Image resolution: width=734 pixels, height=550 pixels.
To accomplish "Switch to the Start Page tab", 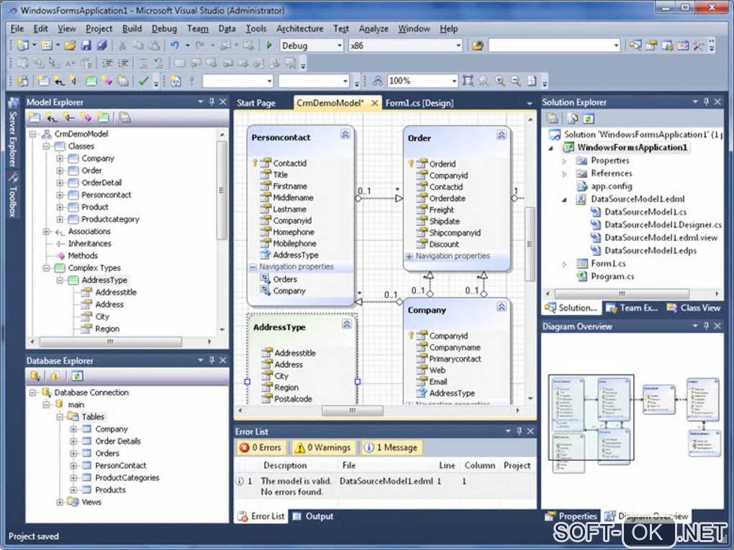I will point(255,103).
